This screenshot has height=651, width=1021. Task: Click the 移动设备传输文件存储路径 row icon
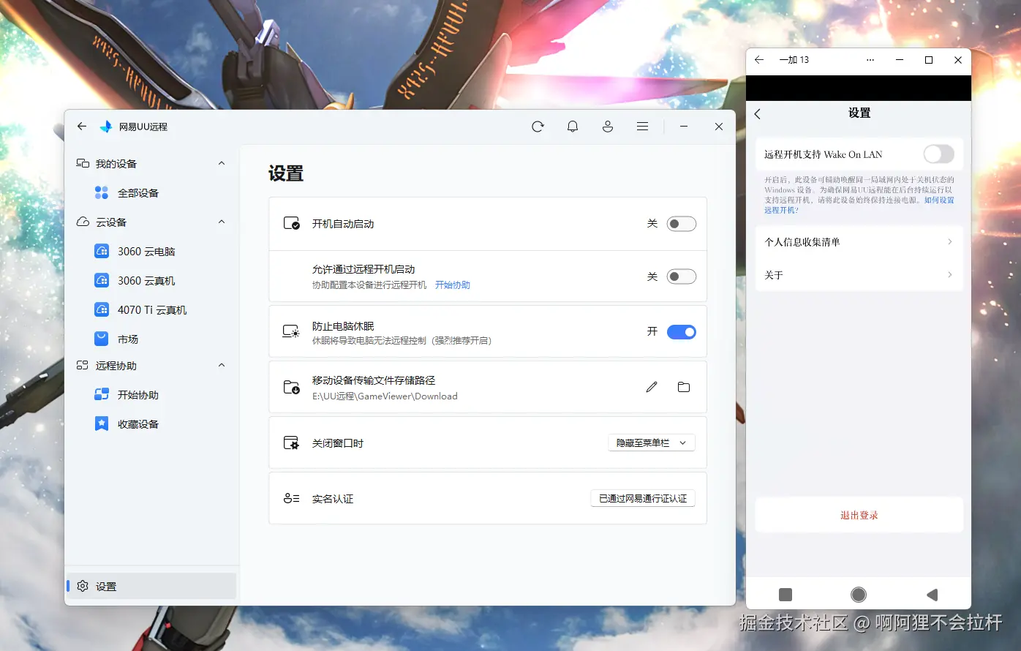point(291,388)
